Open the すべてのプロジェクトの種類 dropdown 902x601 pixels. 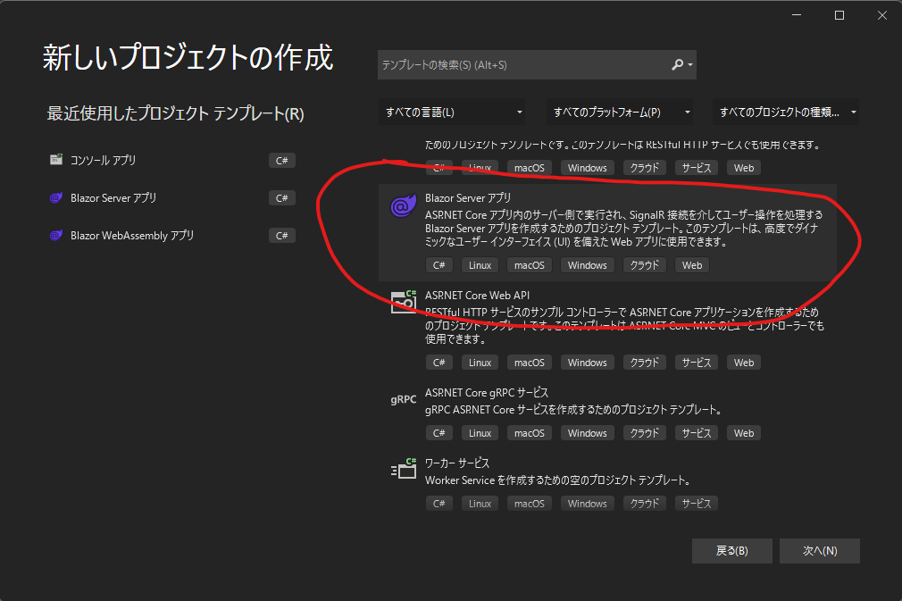point(785,112)
